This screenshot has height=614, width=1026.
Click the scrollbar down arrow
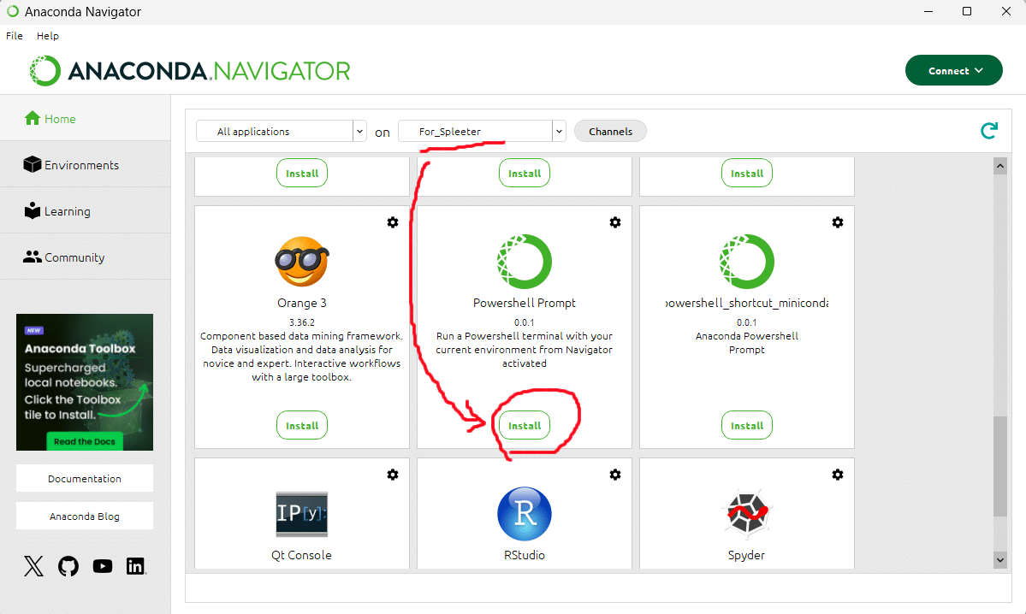pyautogui.click(x=999, y=560)
